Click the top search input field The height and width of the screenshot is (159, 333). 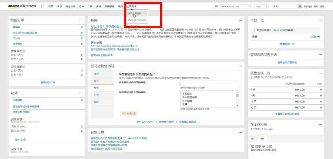coord(285,6)
